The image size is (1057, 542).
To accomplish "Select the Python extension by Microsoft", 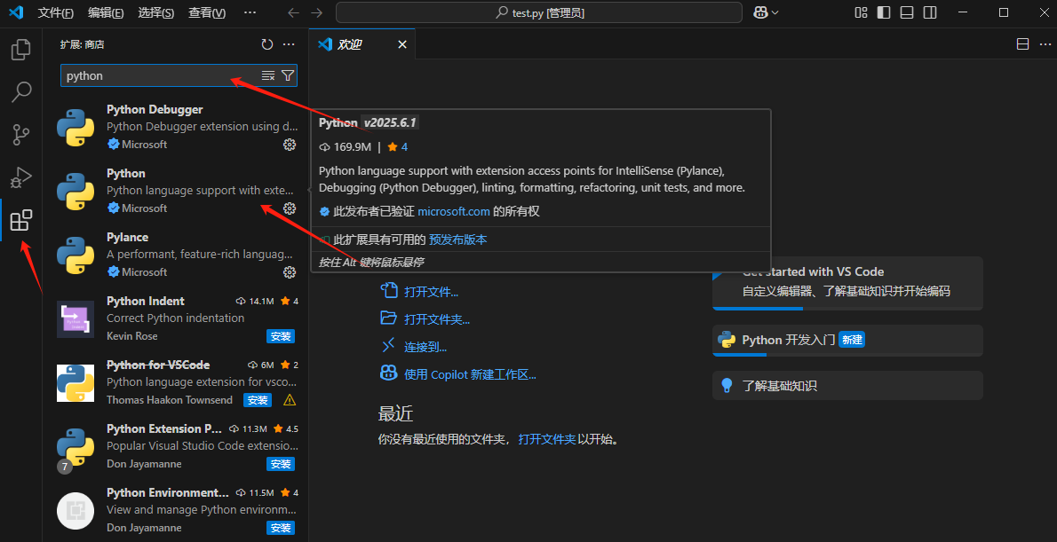I will click(175, 192).
